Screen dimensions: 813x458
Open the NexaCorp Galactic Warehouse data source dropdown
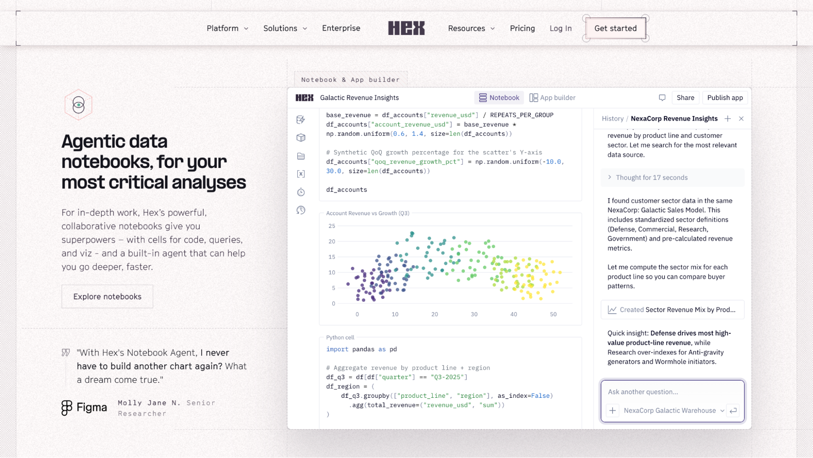[674, 411]
